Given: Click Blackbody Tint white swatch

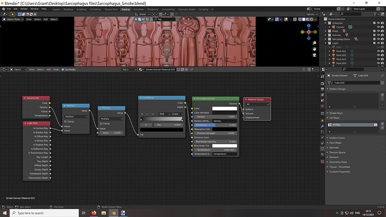Looking at the screenshot, I should pos(224,145).
